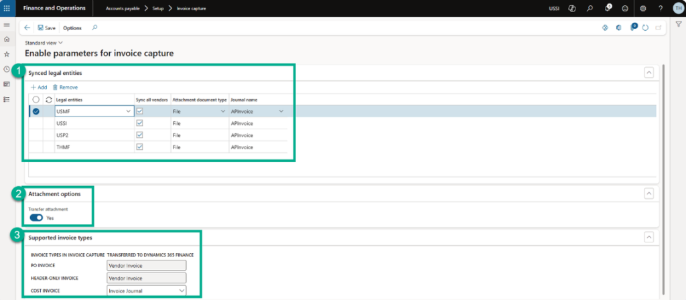Image resolution: width=686 pixels, height=300 pixels.
Task: Click Header-only invoice Vendor Invoice field
Action: [147, 278]
